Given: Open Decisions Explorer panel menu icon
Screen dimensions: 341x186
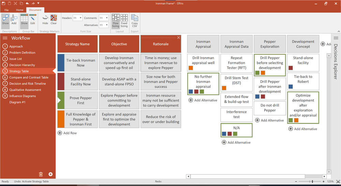Looking at the screenshot, I should click(336, 38).
